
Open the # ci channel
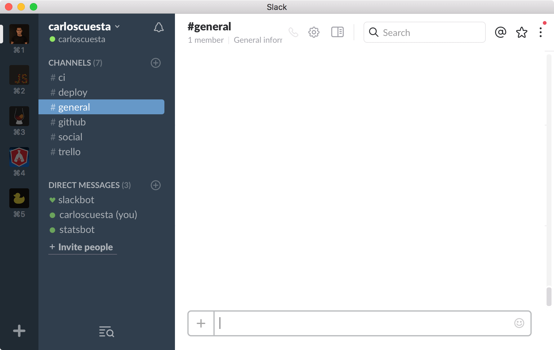(101, 77)
